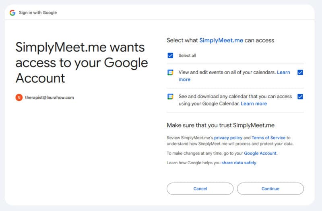
Task: Click Google Calendar icon beside View and edit events
Action: click(170, 72)
